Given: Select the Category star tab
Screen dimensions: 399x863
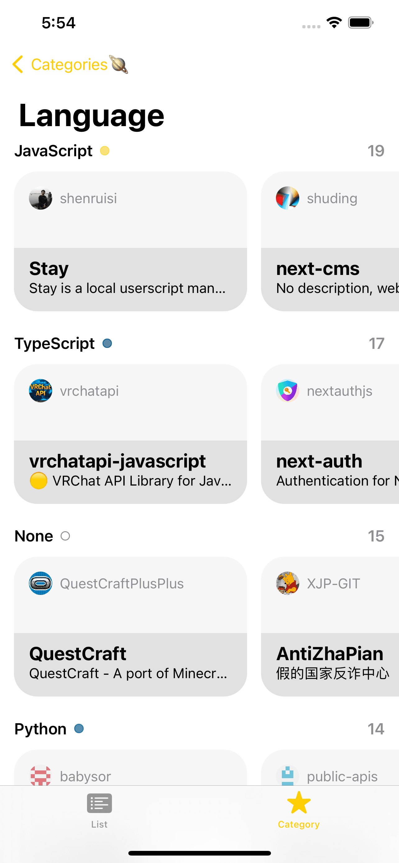Looking at the screenshot, I should pos(299,811).
